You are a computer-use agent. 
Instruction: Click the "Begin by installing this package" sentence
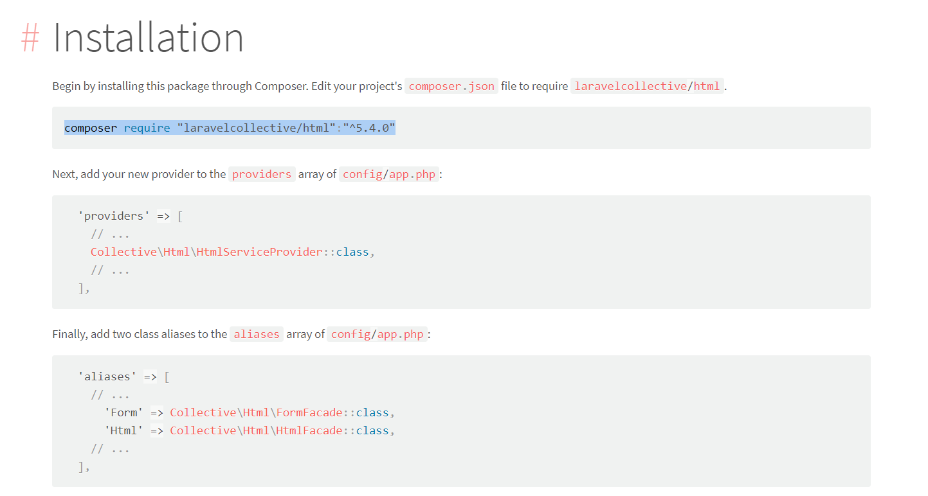click(x=390, y=86)
